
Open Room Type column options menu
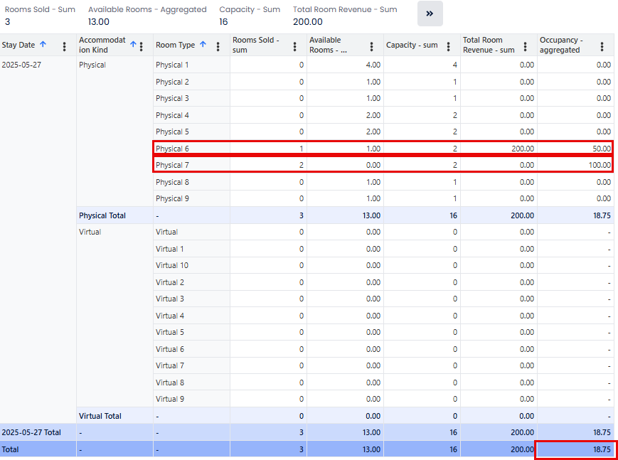coord(218,46)
